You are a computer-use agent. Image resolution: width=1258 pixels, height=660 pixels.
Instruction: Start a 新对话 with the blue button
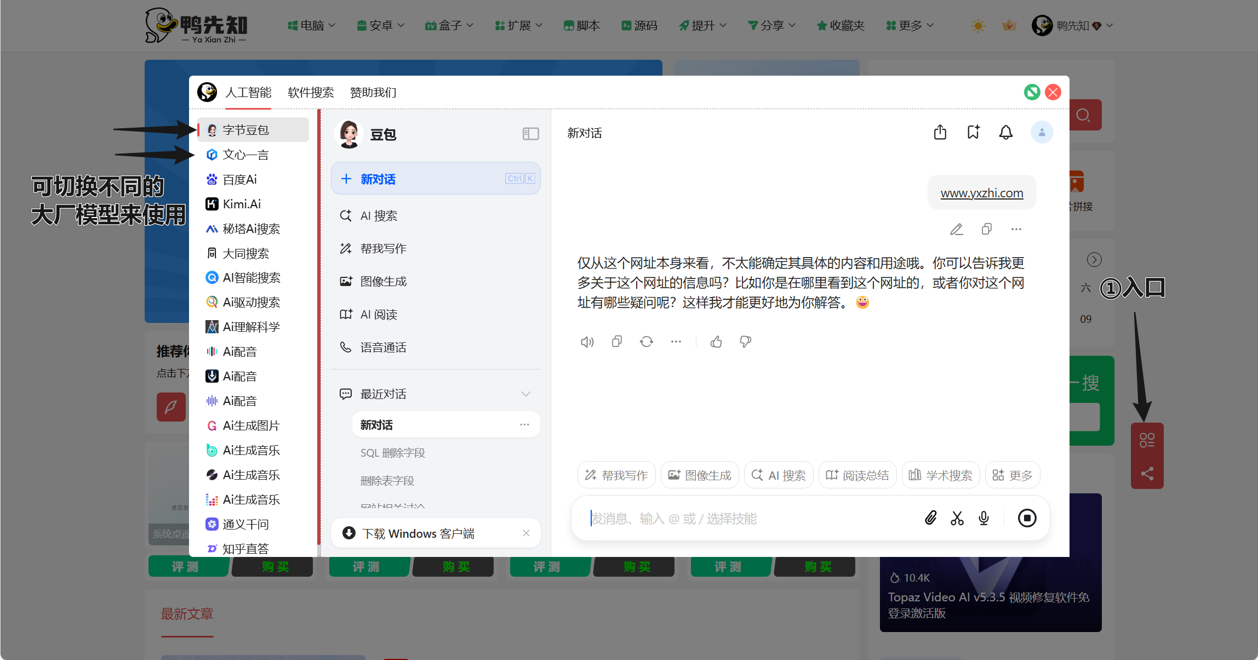coord(436,179)
